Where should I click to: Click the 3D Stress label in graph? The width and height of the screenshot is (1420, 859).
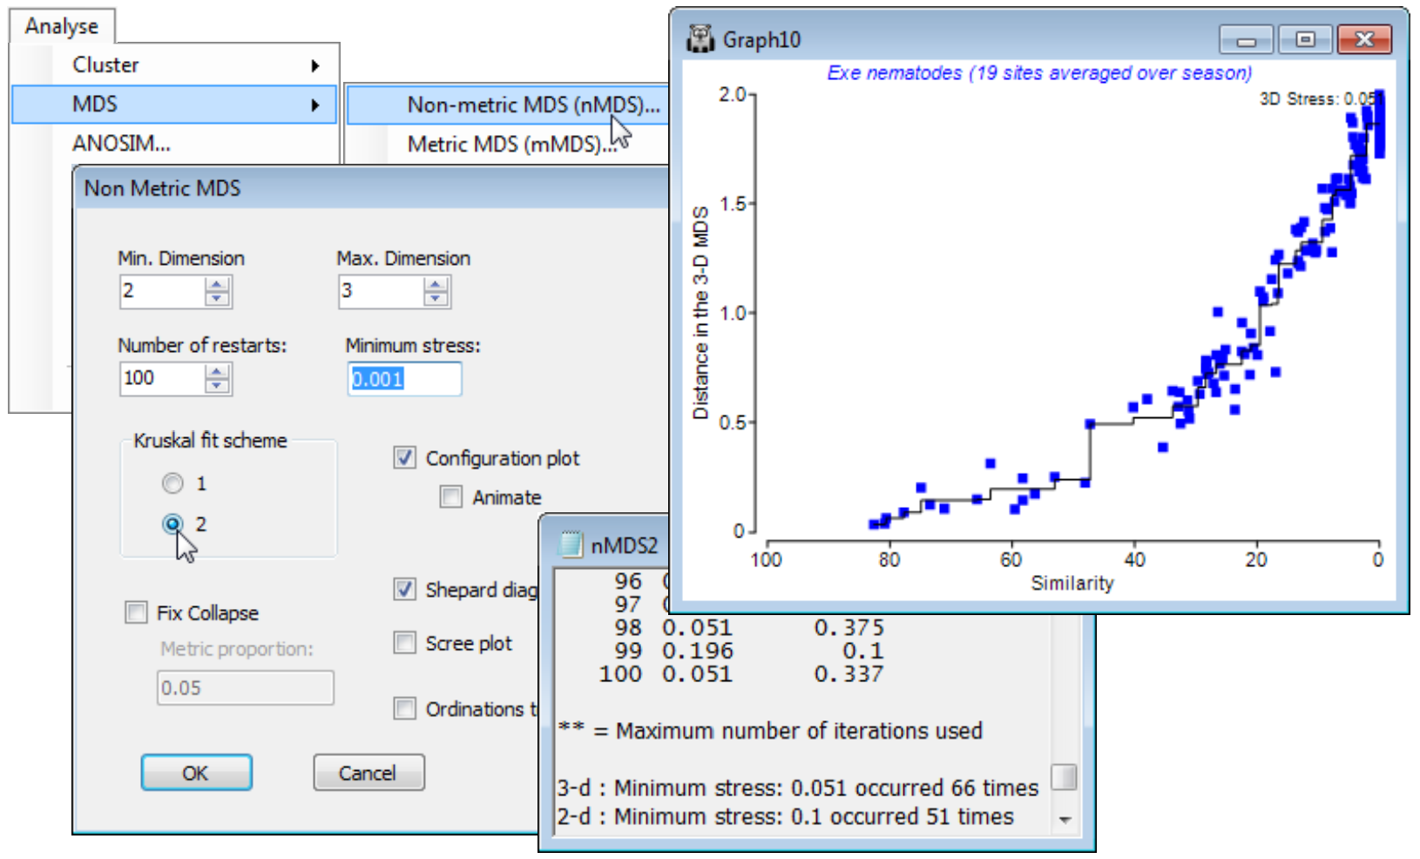pos(1322,98)
